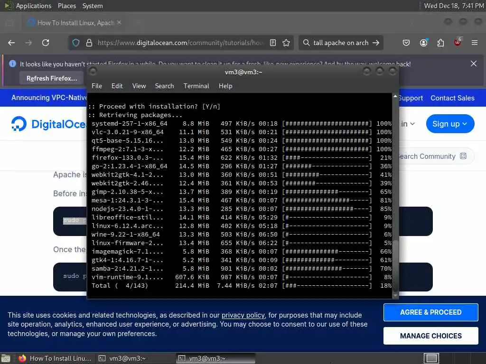Screen dimensions: 486x364
Task: Click the Total ( 4/143) progress line
Action: pos(242,286)
